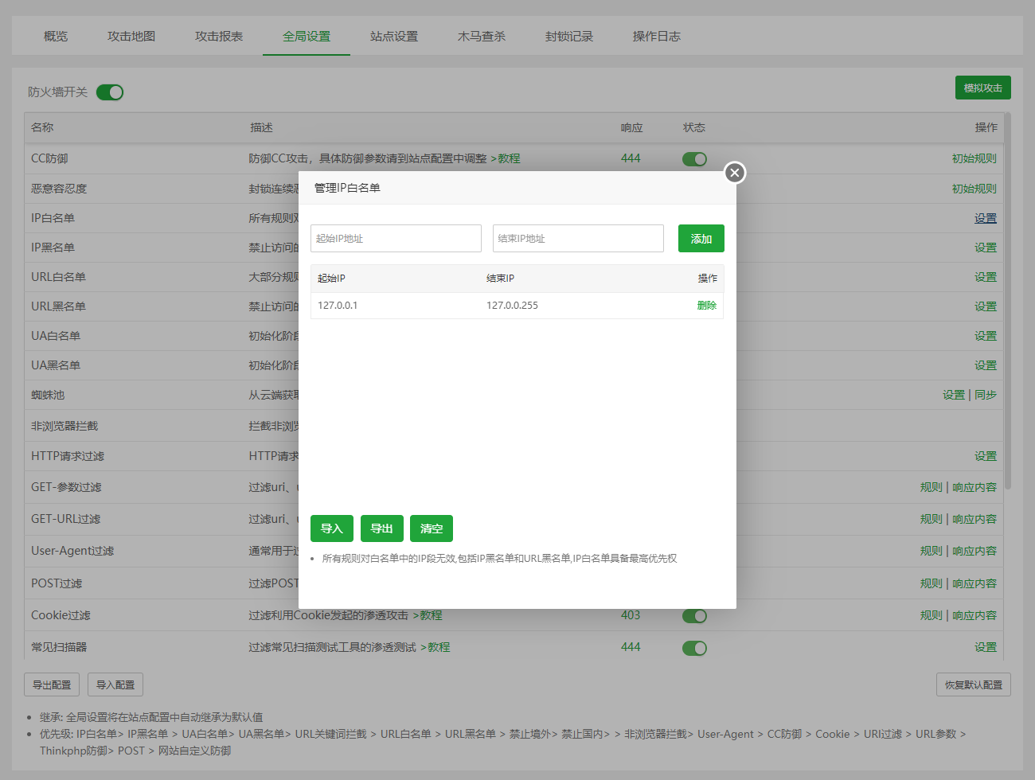Go to the 封锁记录 tab
Viewport: 1035px width, 780px height.
568,37
